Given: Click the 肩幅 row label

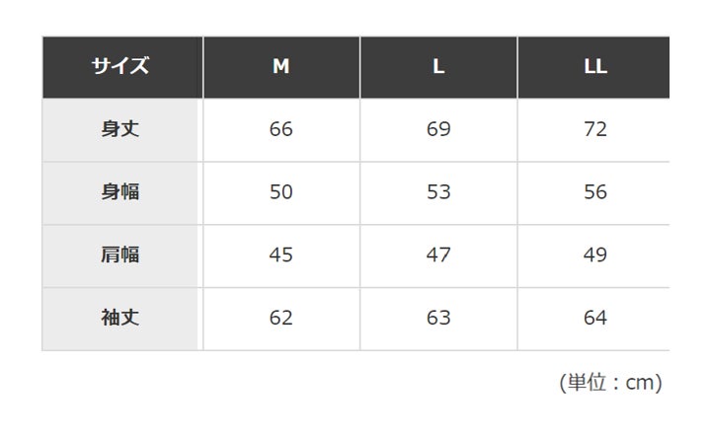Looking at the screenshot, I should pyautogui.click(x=121, y=254).
